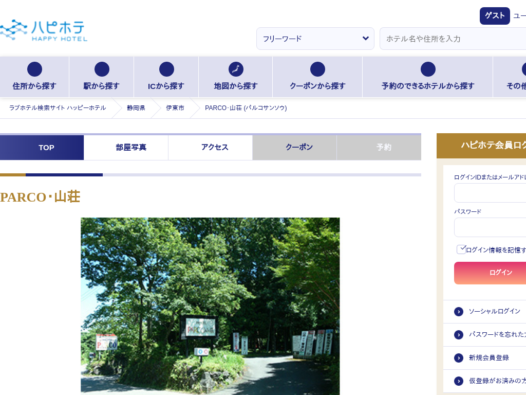526x395 pixels.
Task: Open the PARCO·山荘 entrance photo
Action: [x=210, y=307]
